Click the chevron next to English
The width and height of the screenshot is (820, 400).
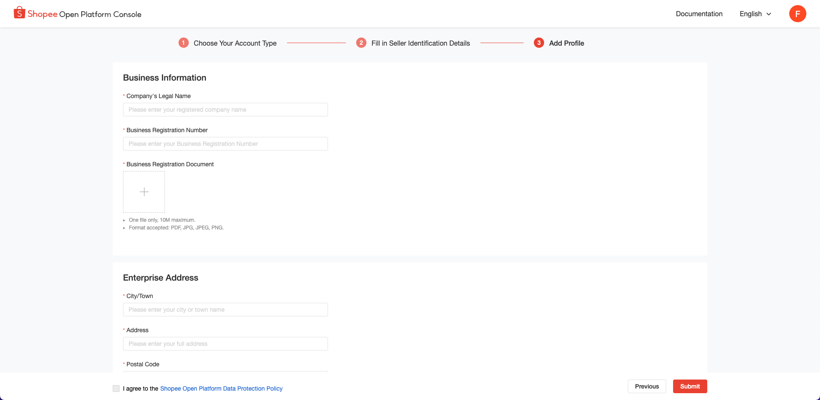(x=769, y=14)
